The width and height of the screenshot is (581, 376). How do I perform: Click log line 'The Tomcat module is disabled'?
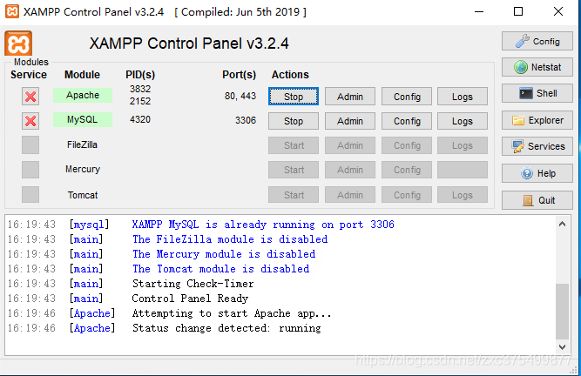click(221, 269)
